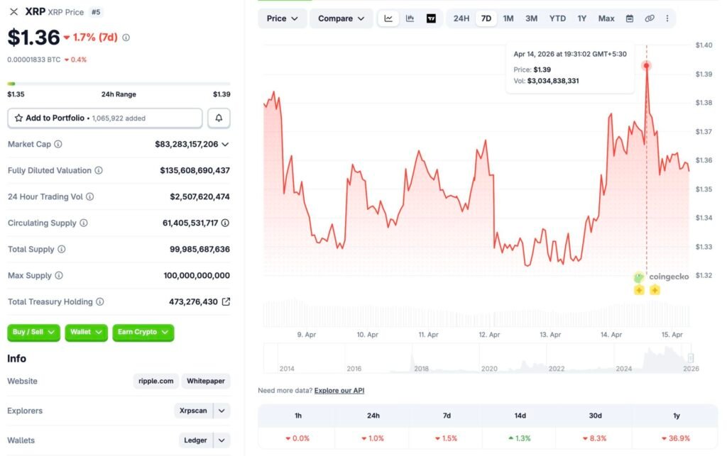Open the calendar date-range icon
The height and width of the screenshot is (456, 727).
[x=630, y=18]
